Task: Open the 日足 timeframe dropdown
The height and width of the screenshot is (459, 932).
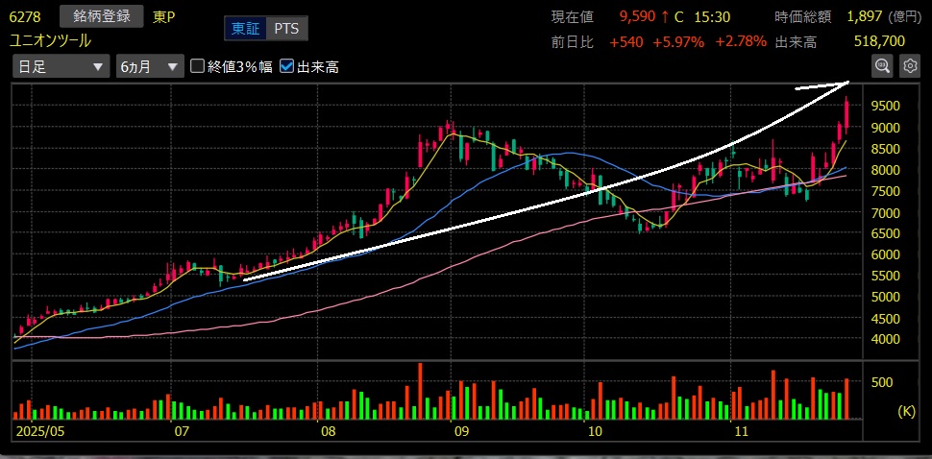Action: point(61,66)
